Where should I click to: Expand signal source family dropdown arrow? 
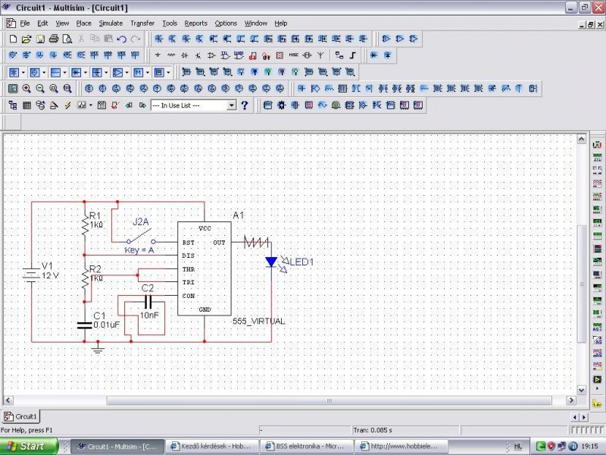(x=44, y=72)
